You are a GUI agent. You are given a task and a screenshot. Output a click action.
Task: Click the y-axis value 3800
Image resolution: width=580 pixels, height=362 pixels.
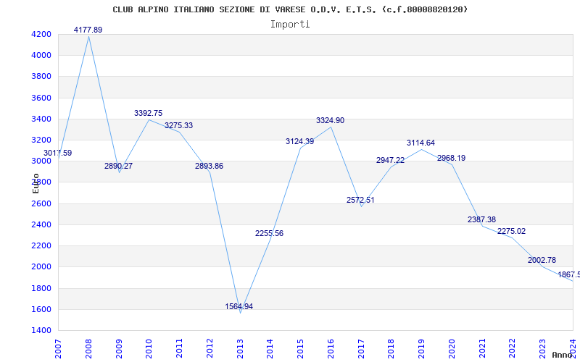41,77
